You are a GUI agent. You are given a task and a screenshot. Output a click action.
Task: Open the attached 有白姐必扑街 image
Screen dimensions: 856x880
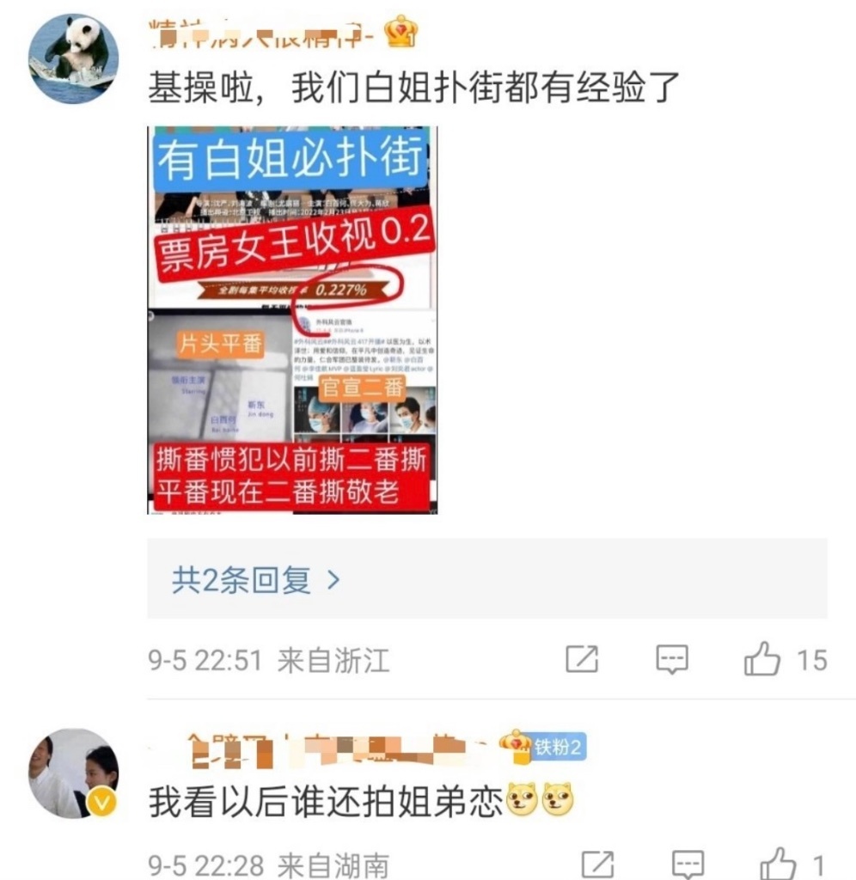(292, 320)
